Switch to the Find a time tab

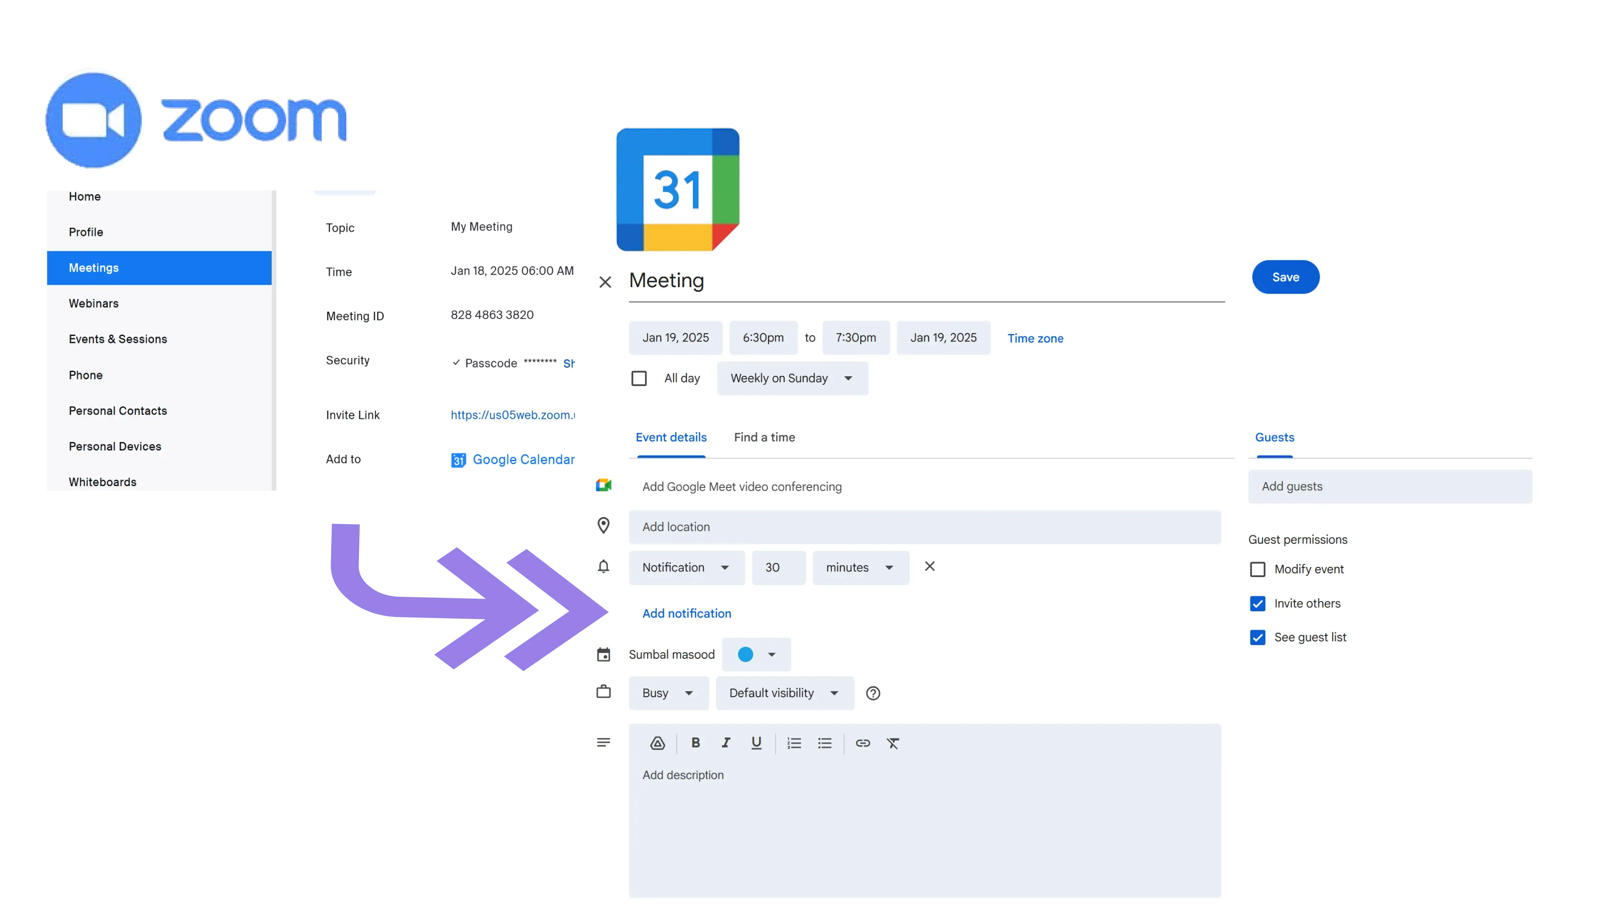click(764, 438)
